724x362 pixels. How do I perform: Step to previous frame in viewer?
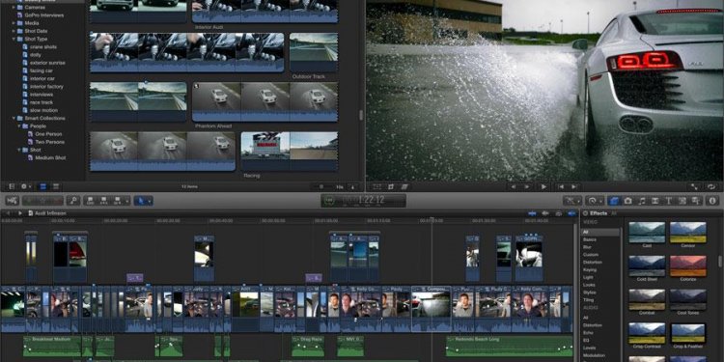(x=513, y=186)
